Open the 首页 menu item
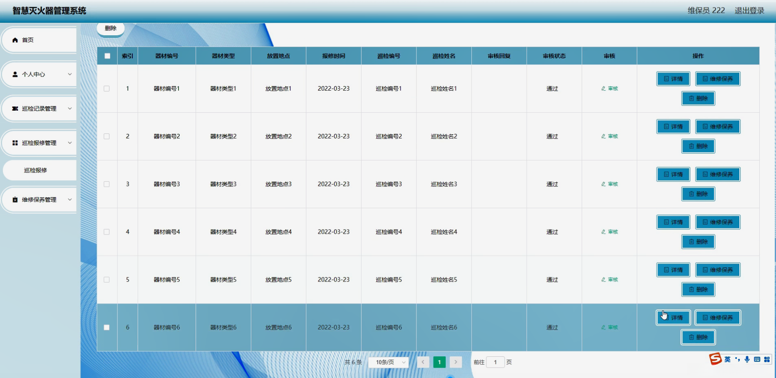Screen dimensions: 776x378 (x=40, y=40)
